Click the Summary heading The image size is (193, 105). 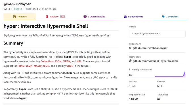pyautogui.click(x=13, y=43)
